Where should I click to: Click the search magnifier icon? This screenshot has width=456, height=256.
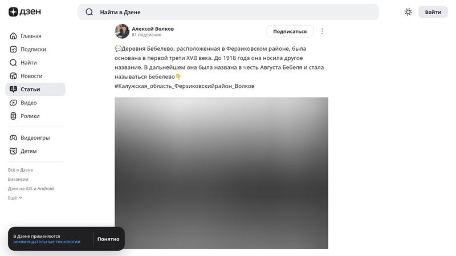coord(89,12)
